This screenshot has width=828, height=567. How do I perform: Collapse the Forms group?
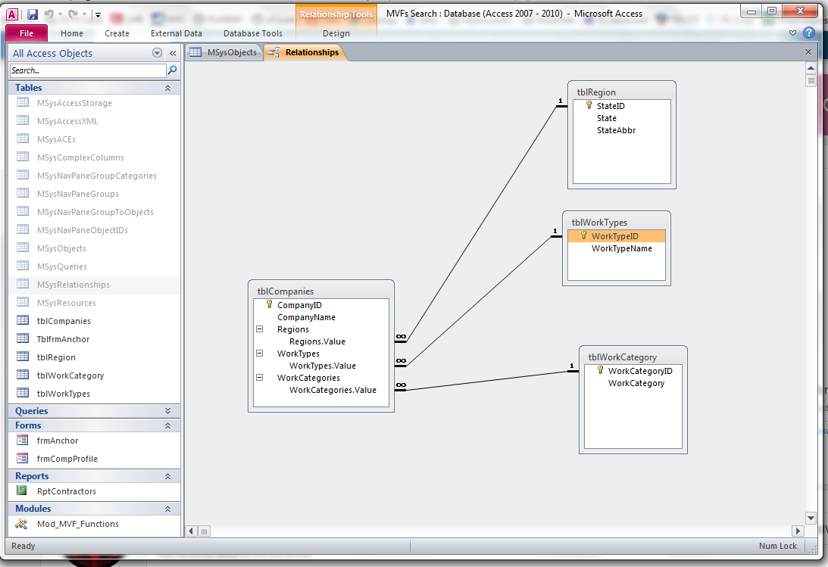point(168,425)
